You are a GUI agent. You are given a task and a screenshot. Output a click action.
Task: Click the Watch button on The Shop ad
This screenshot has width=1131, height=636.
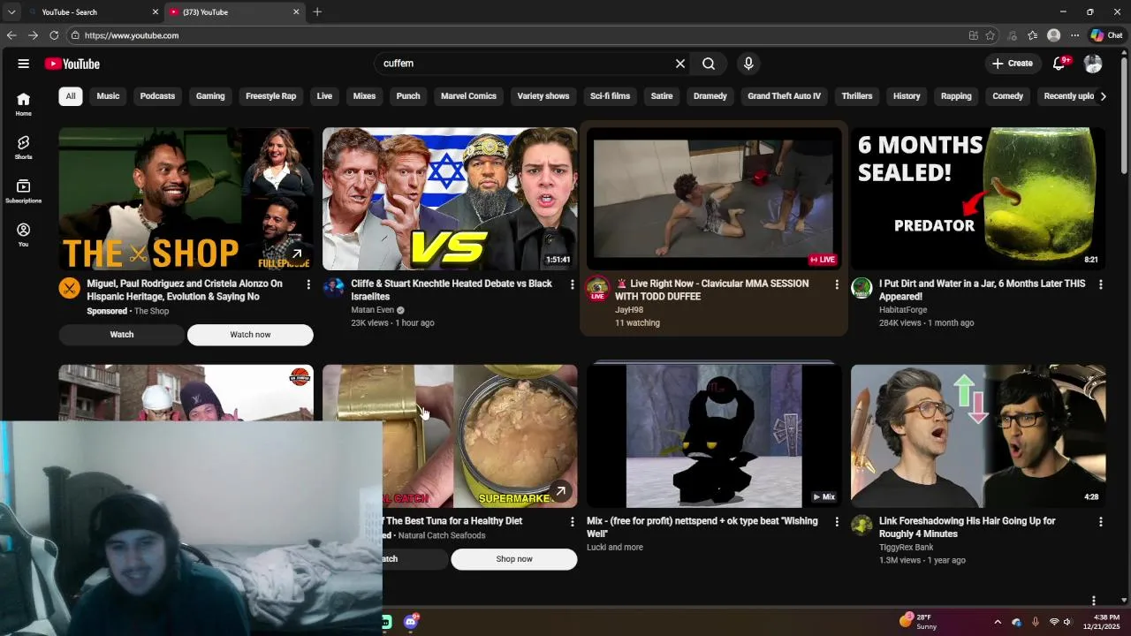[x=122, y=335]
